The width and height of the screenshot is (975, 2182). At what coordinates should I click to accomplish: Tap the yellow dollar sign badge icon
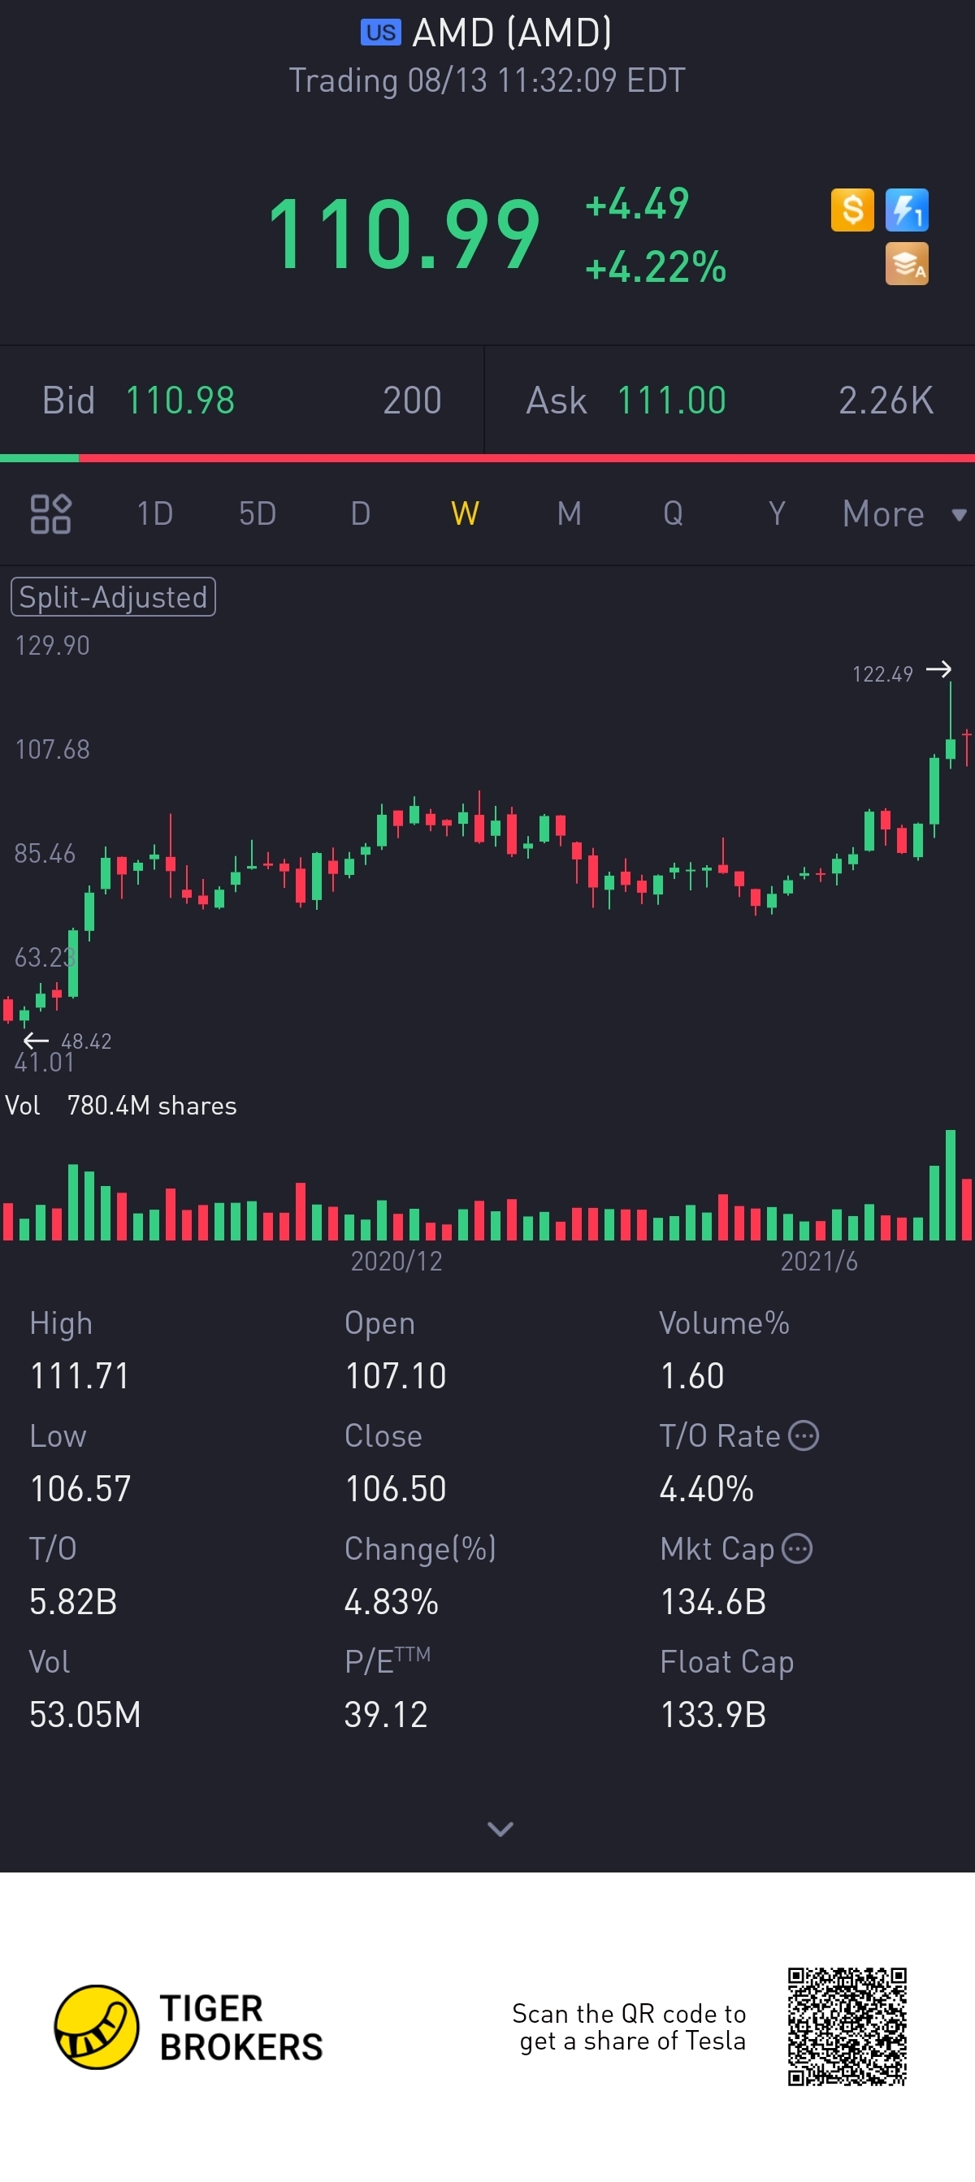coord(852,210)
